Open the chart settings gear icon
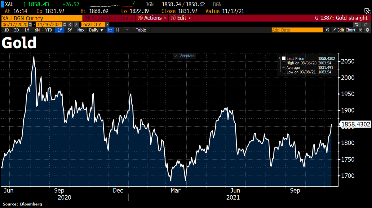 tap(368, 30)
